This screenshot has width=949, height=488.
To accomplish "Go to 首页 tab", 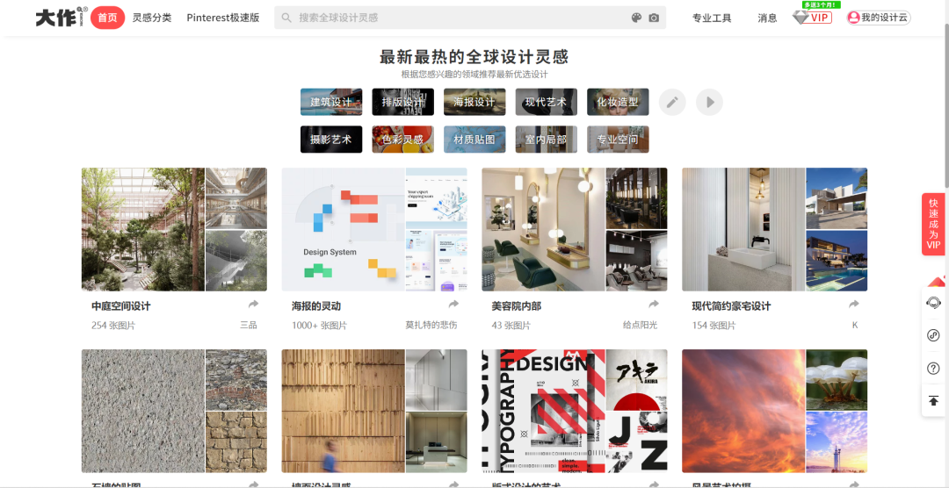I will point(108,18).
